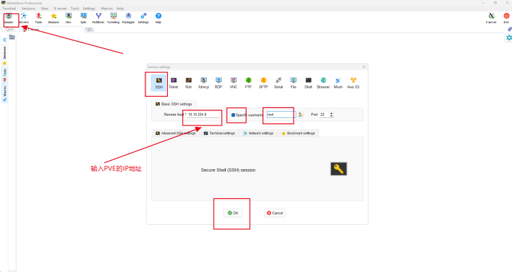This screenshot has width=512, height=272.
Task: Choose the SFTP session icon
Action: [x=264, y=83]
